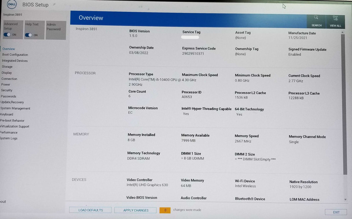Click Memory Channel Mode Single value
Viewport: 352px width, 219px height.
pos(294,142)
